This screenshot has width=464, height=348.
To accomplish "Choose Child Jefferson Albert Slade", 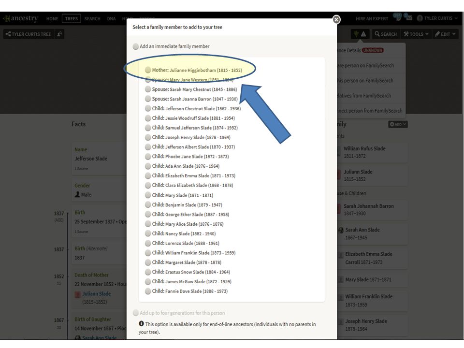I will [x=148, y=147].
